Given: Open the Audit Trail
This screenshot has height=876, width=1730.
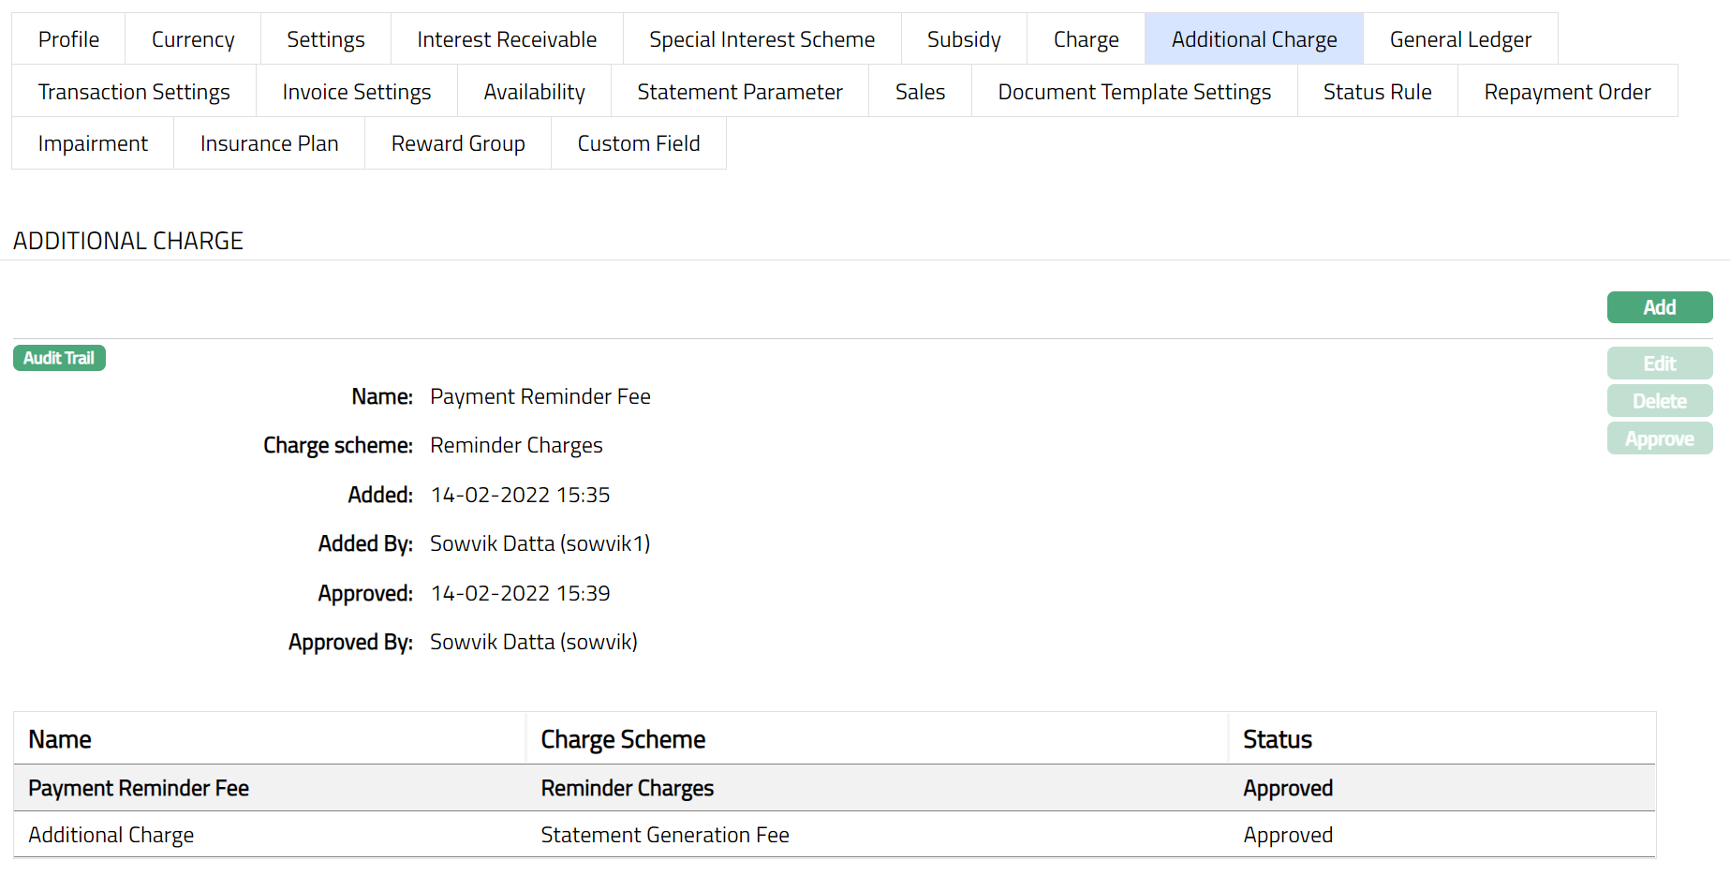Looking at the screenshot, I should 59,358.
